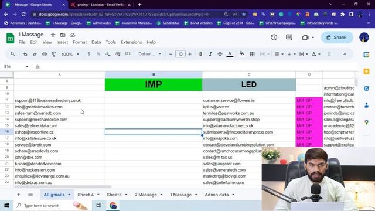The image size is (375, 211).
Task: Click the move to folder icon
Action: (63, 35)
